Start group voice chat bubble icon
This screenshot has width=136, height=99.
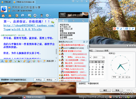coord(23,15)
